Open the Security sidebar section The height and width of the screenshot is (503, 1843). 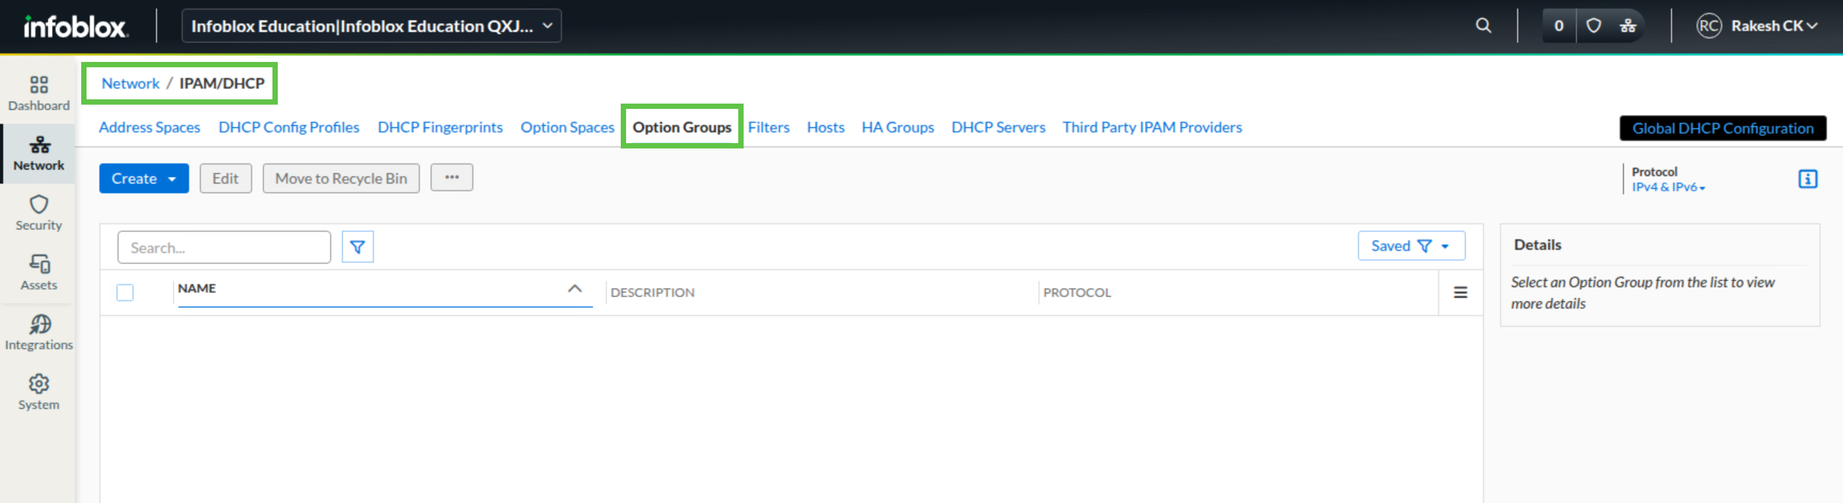coord(38,213)
